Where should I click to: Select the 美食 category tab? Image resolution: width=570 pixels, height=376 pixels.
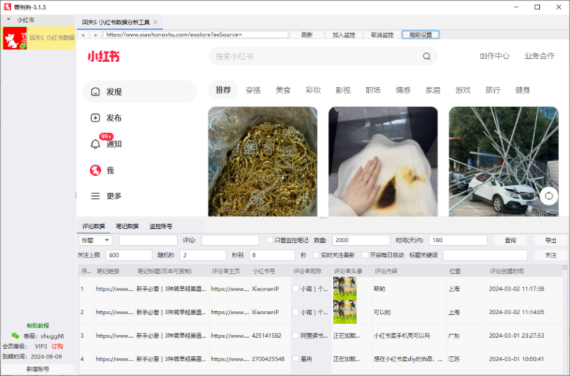coord(283,91)
